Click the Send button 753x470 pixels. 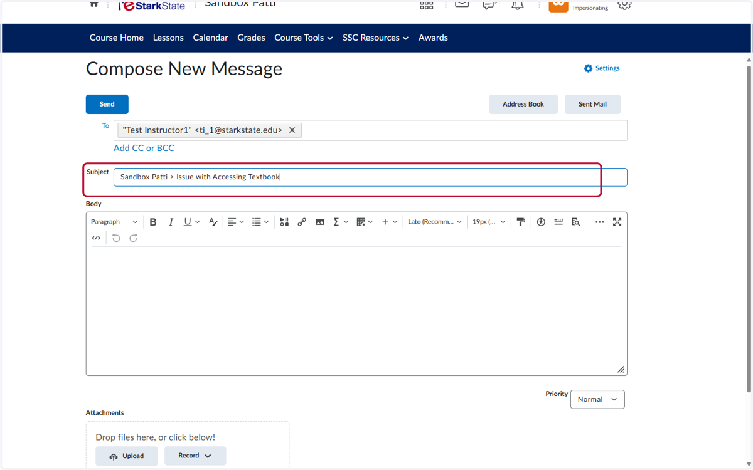(107, 104)
